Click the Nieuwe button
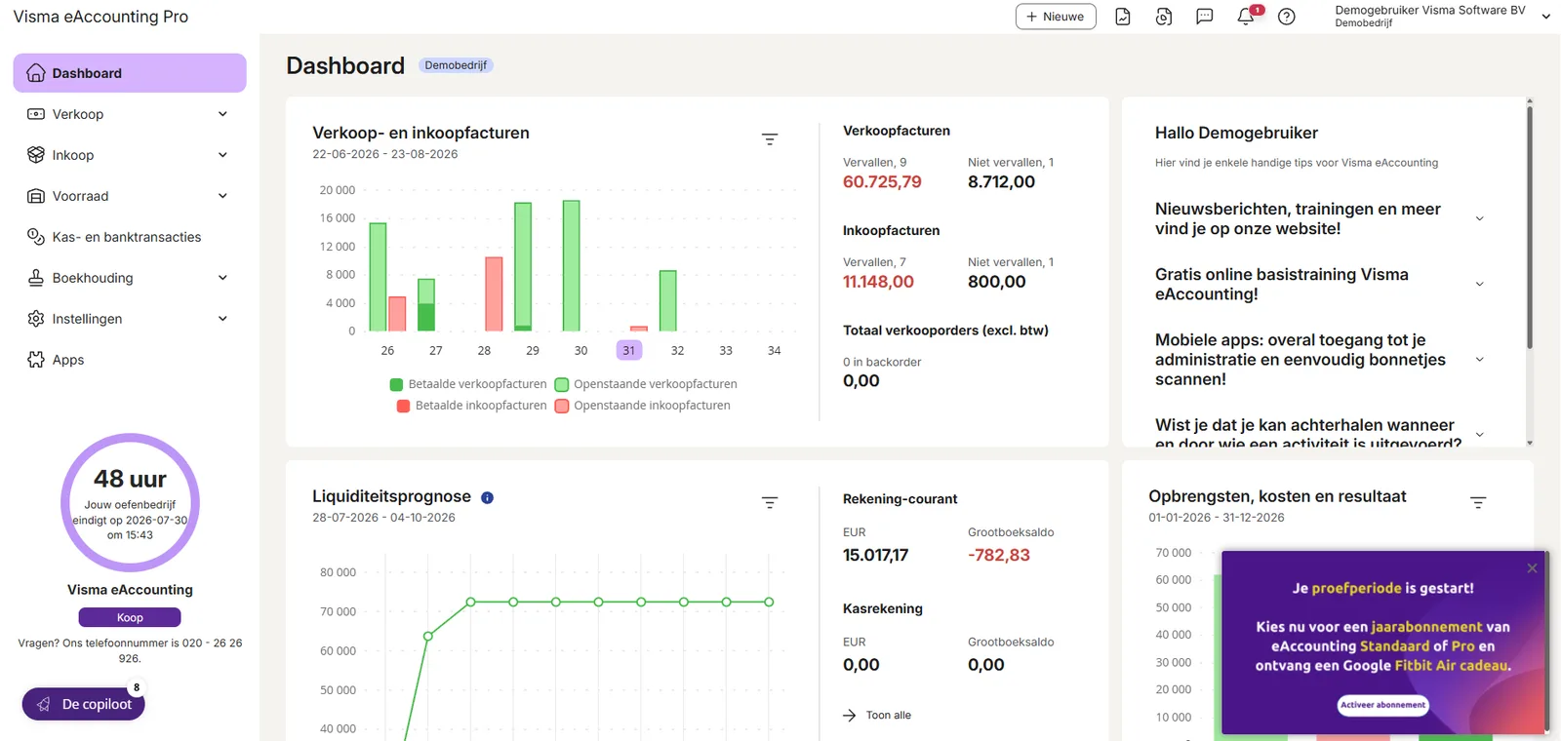This screenshot has height=741, width=1561. [1056, 17]
